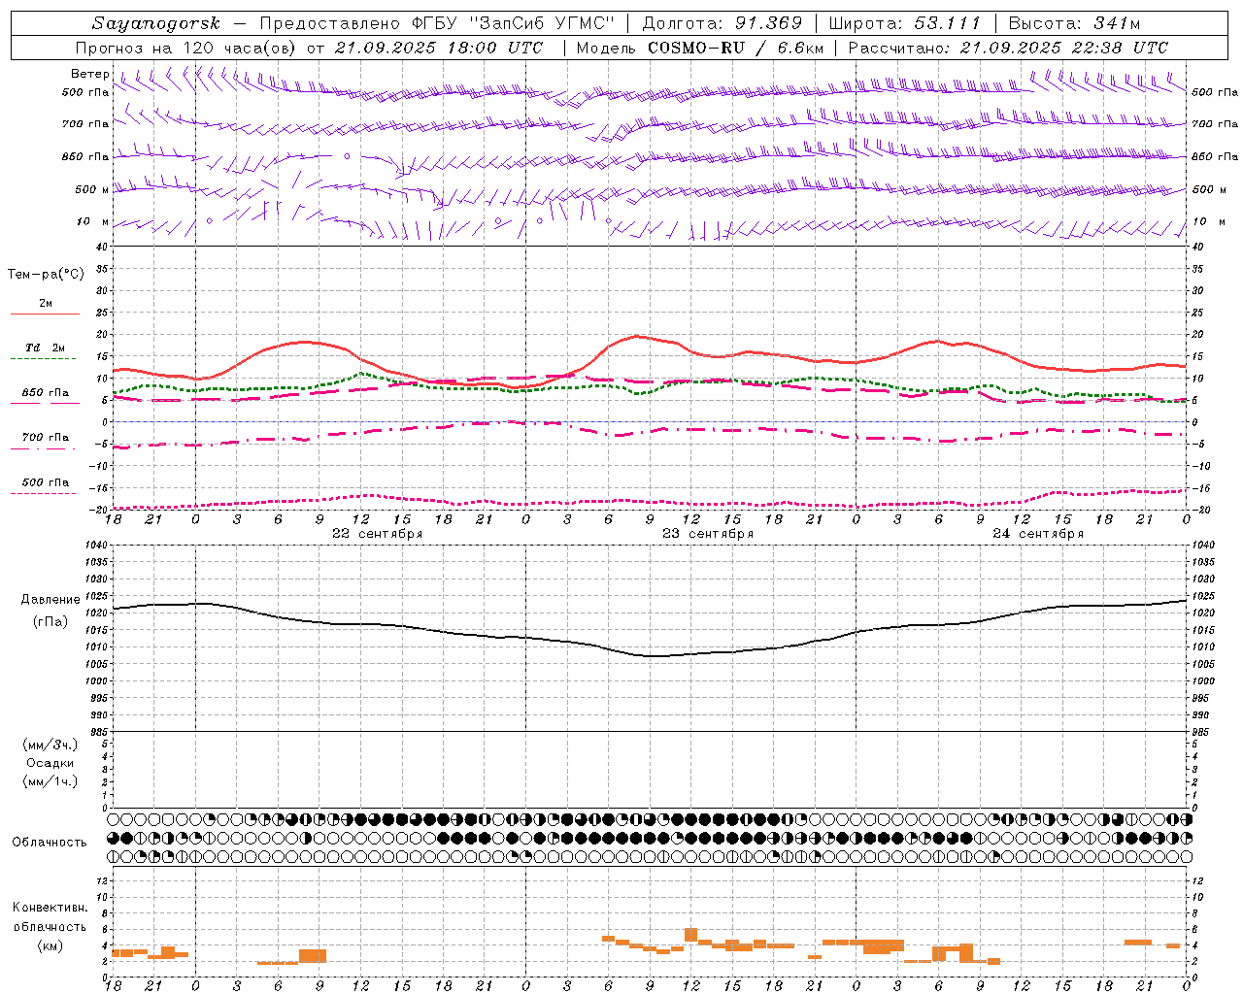
Task: Click the dashed sample under 'Td 2м' legend
Action: coord(43,359)
